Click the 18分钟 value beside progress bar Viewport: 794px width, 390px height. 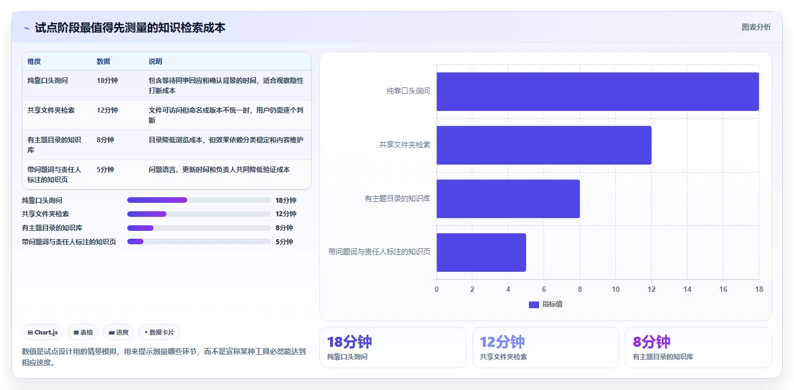click(x=286, y=200)
